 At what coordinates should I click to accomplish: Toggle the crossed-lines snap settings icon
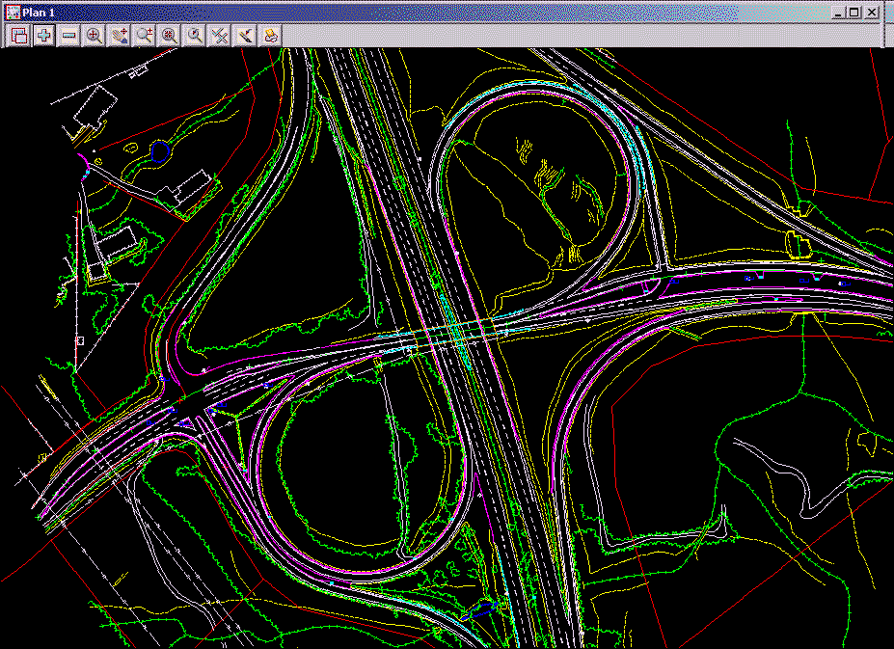220,36
